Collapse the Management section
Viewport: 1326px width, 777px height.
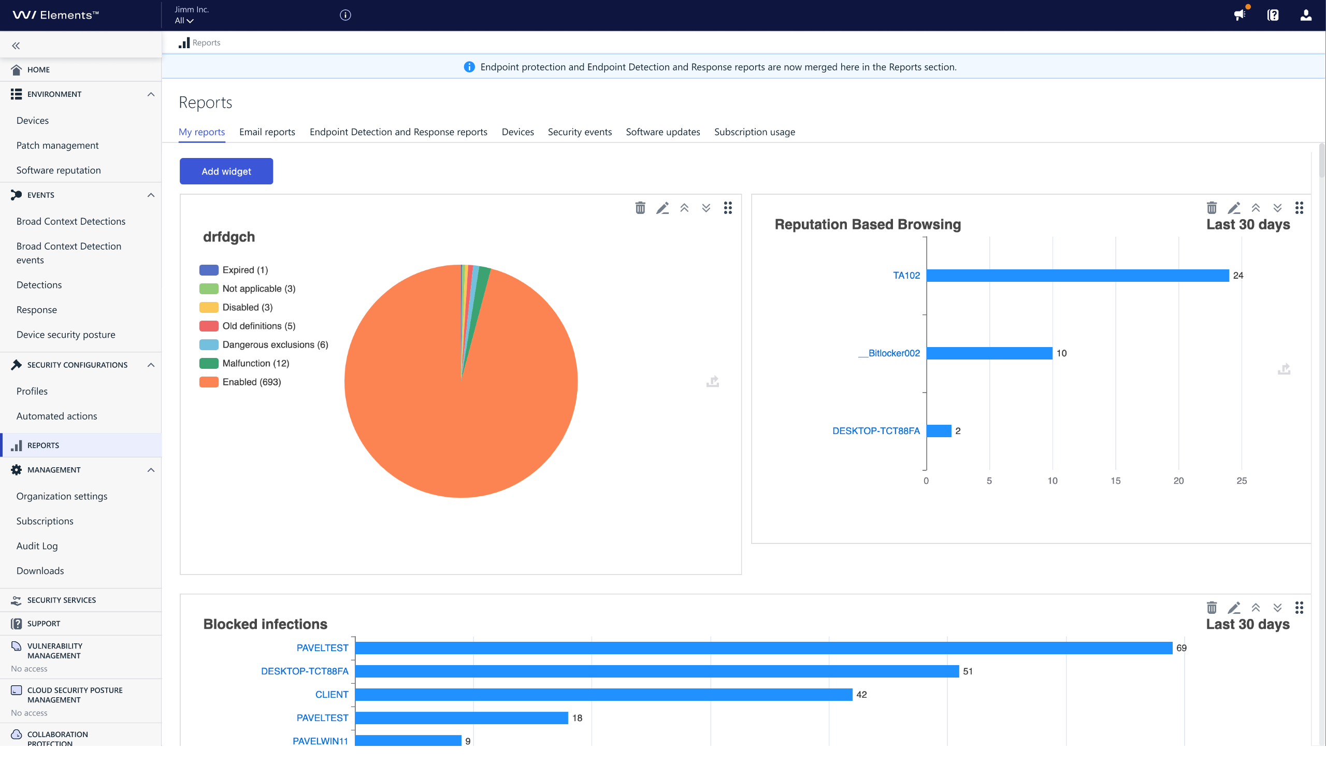(x=151, y=470)
